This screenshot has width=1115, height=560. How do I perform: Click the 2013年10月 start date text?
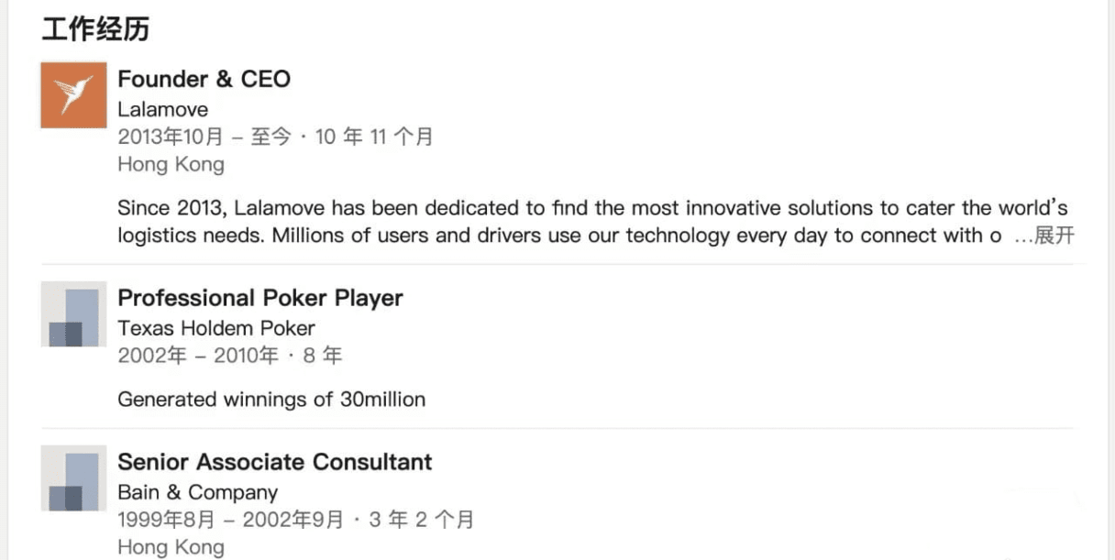171,137
